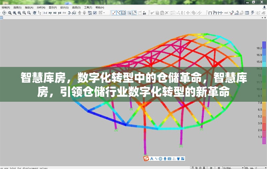267x169 pixels.
Task: Open the 指定(A) assign menu
Action: click(x=29, y=7)
